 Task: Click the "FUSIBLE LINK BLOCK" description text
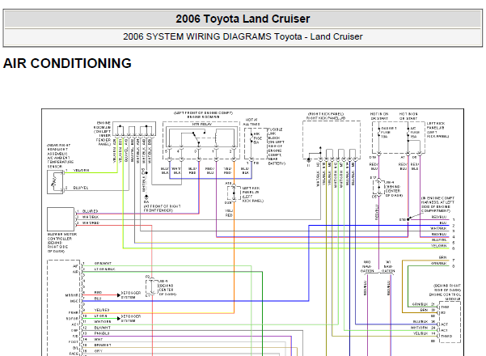coord(277,146)
